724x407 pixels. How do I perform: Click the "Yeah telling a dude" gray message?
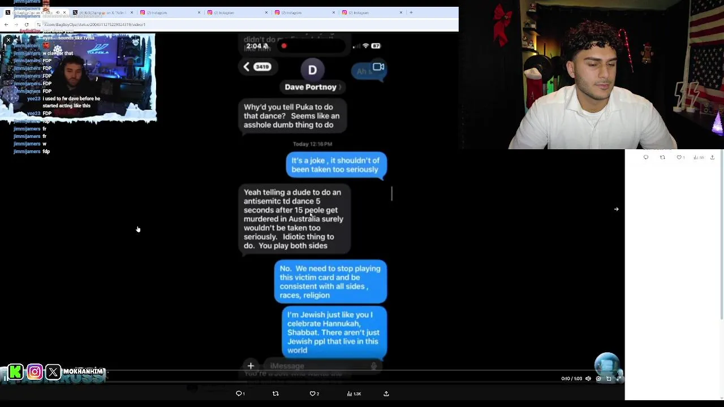click(x=294, y=219)
